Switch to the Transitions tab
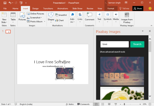The height and width of the screenshot is (106, 154). tap(48, 9)
